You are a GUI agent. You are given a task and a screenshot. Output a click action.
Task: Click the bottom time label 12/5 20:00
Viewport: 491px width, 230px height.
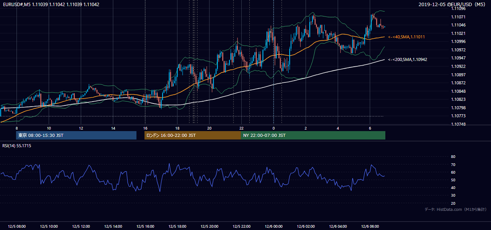pyautogui.click(x=209, y=227)
